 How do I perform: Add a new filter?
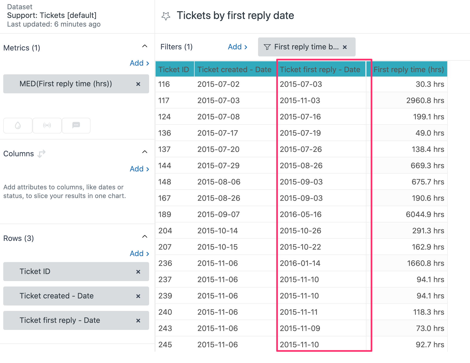pos(237,47)
